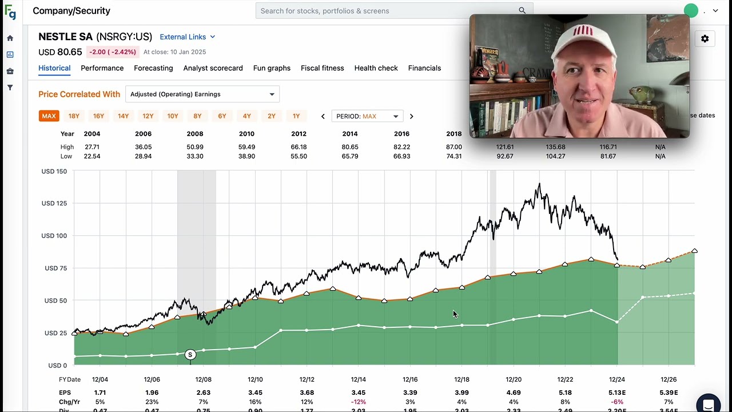Click the -12% Chg/Yr value
The image size is (732, 412).
359,402
